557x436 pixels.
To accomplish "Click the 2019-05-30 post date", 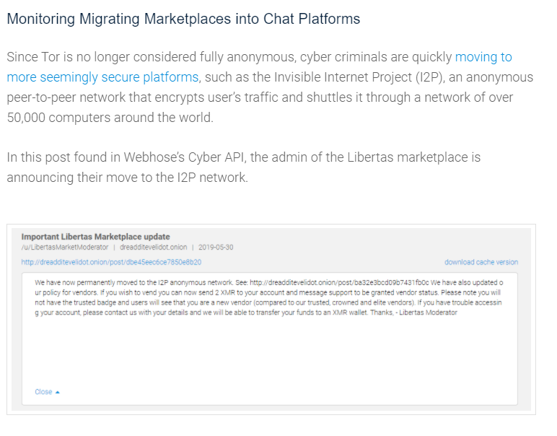I will click(215, 247).
